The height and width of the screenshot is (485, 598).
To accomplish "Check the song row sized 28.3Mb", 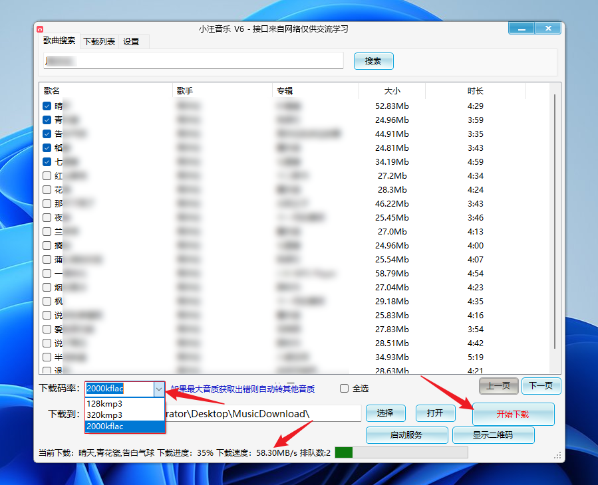I will coord(47,190).
